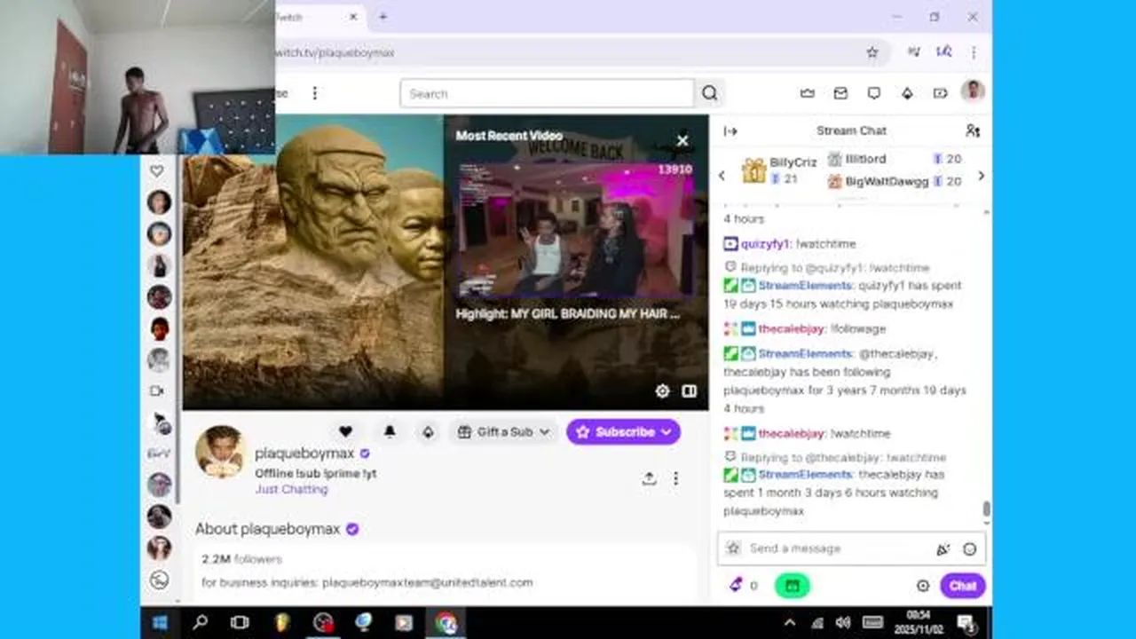Click the channel points balance icon

click(x=737, y=585)
